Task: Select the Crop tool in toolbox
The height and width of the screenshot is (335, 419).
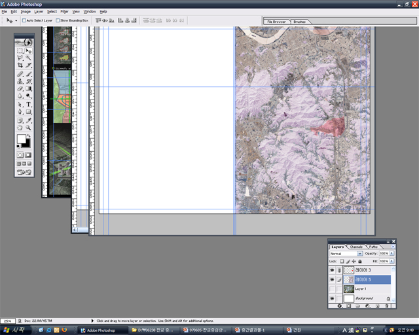Action: point(20,65)
